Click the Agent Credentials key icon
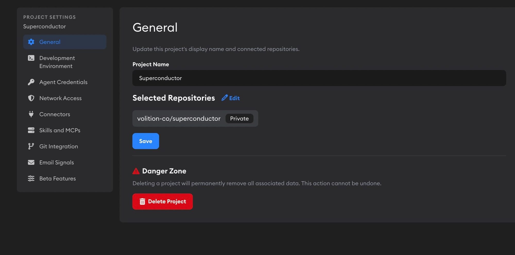This screenshot has height=255, width=515. (x=31, y=82)
